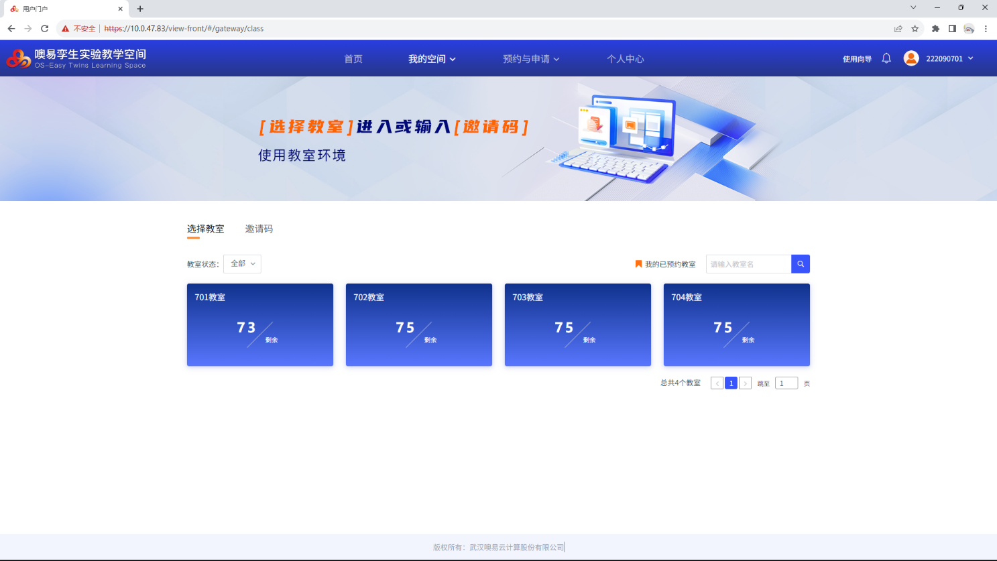Click the 使用向导 link
This screenshot has width=997, height=561.
[857, 59]
